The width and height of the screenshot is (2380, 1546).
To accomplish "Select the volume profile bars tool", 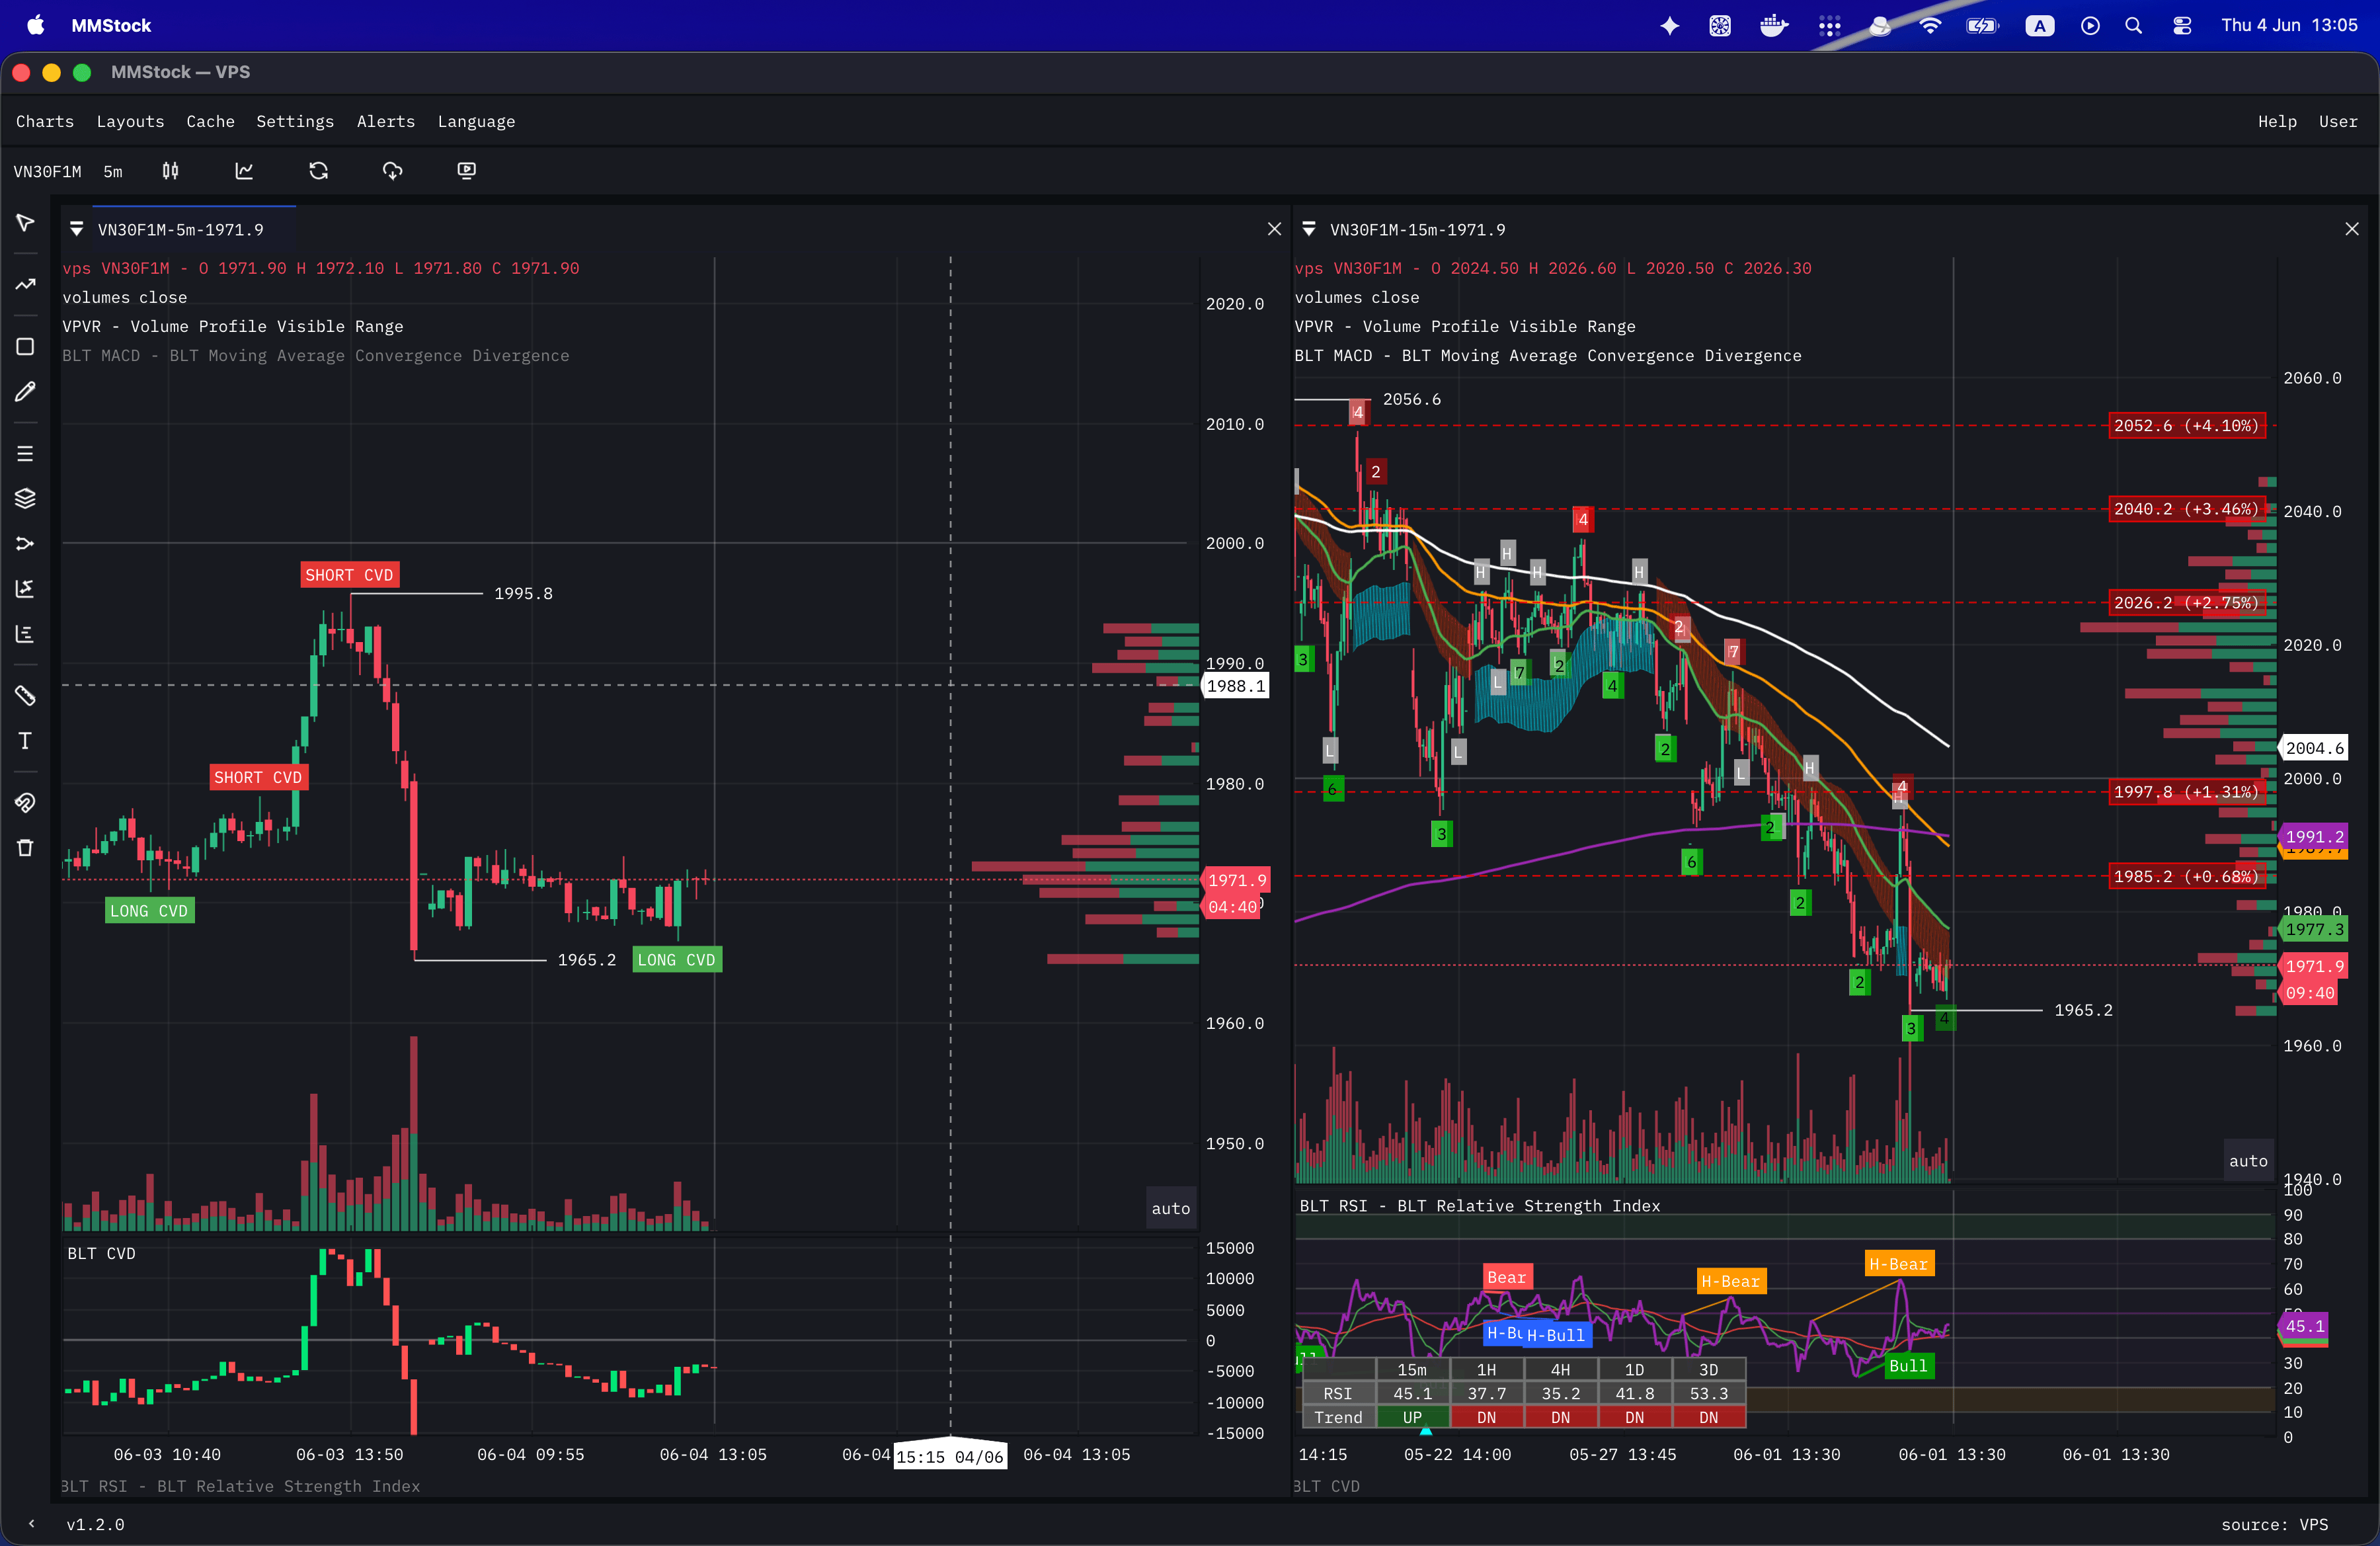I will click(25, 634).
